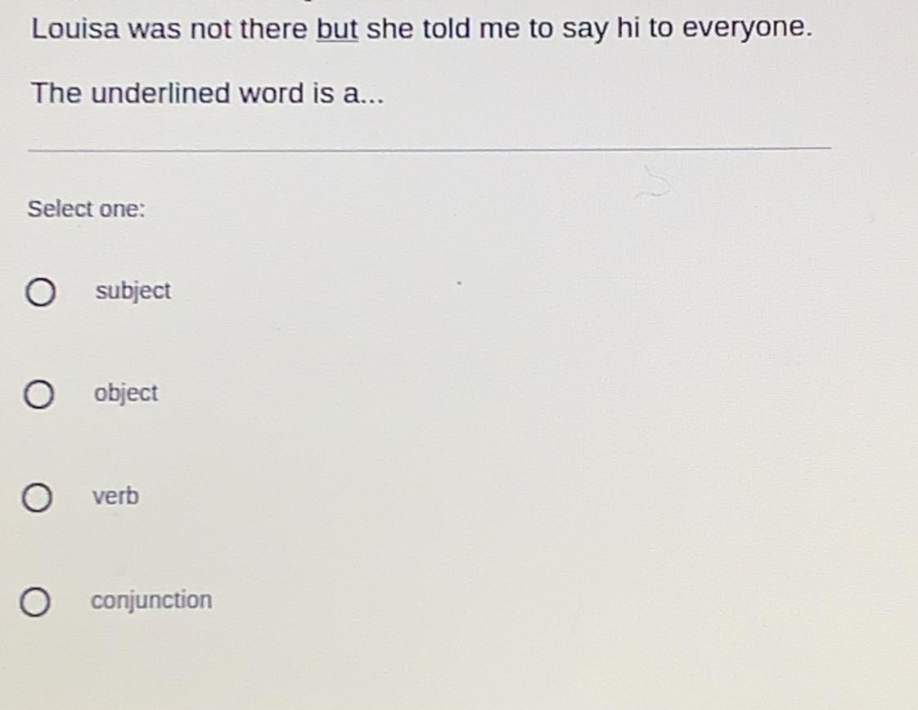Click the "subject" answer label text

pyautogui.click(x=133, y=291)
